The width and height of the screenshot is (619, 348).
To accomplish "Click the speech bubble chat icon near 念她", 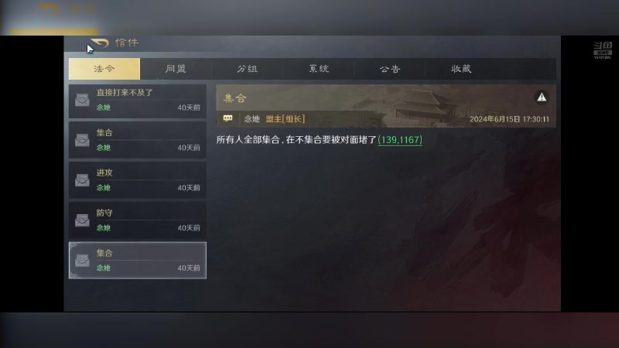I will click(227, 118).
